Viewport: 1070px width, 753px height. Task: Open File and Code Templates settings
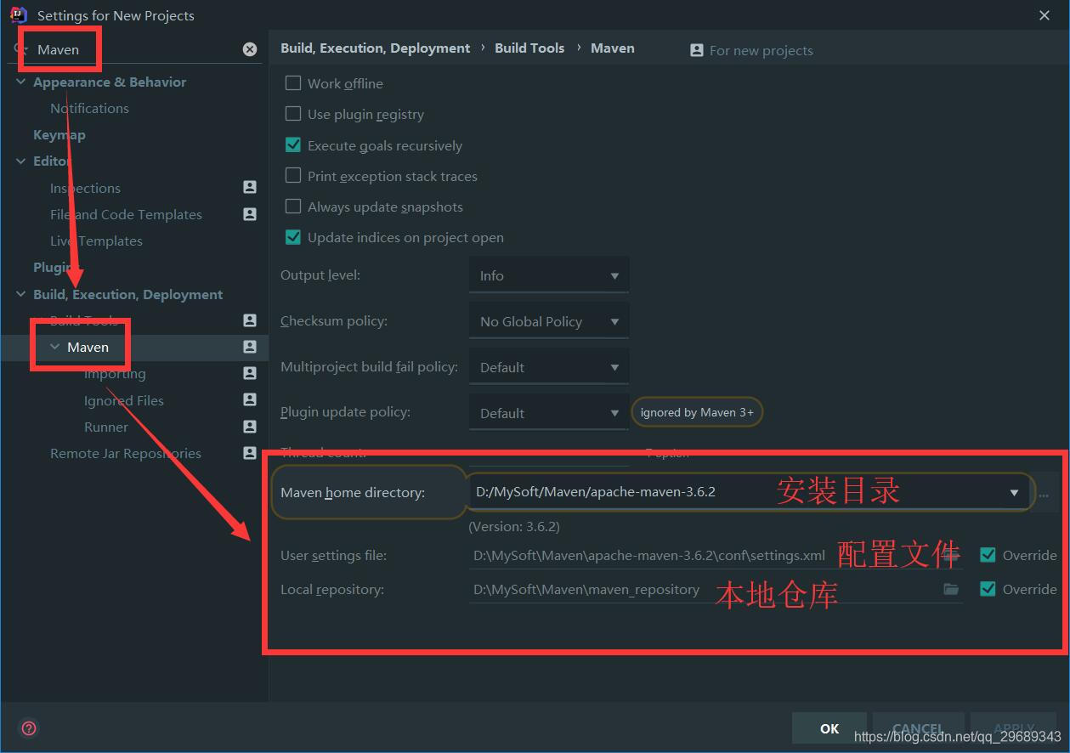pyautogui.click(x=126, y=214)
